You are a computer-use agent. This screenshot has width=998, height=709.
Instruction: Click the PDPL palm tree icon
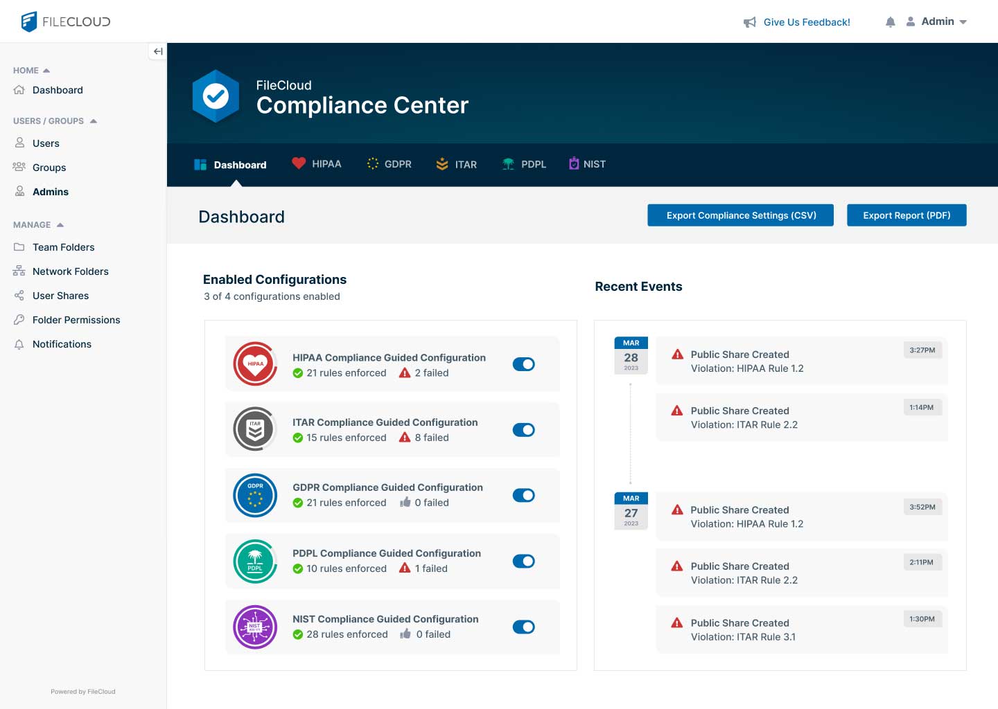click(507, 163)
